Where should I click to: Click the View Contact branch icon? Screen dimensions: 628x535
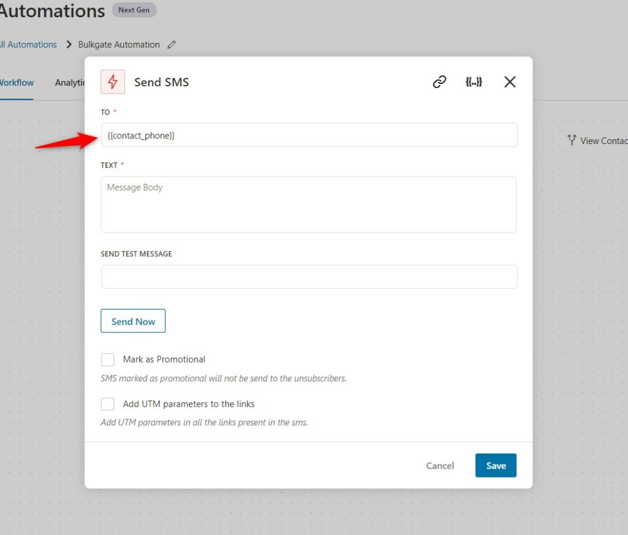coord(572,140)
